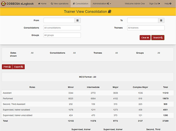Expand the Administration dropdown menu

pos(102,4)
